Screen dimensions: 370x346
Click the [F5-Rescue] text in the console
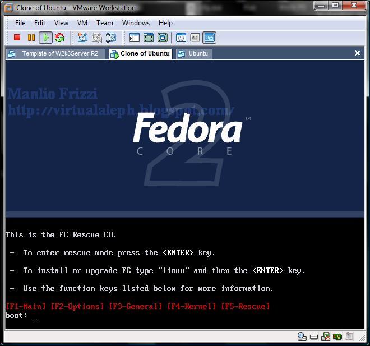246,306
